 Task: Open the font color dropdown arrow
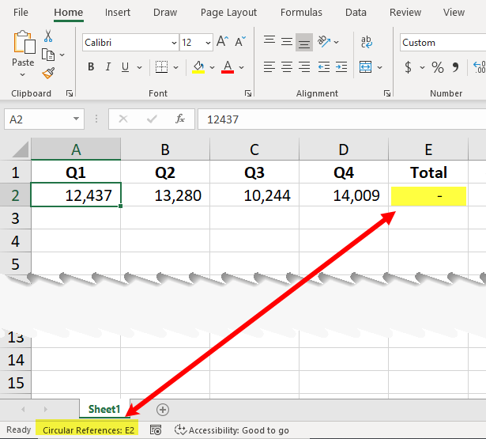pos(242,67)
